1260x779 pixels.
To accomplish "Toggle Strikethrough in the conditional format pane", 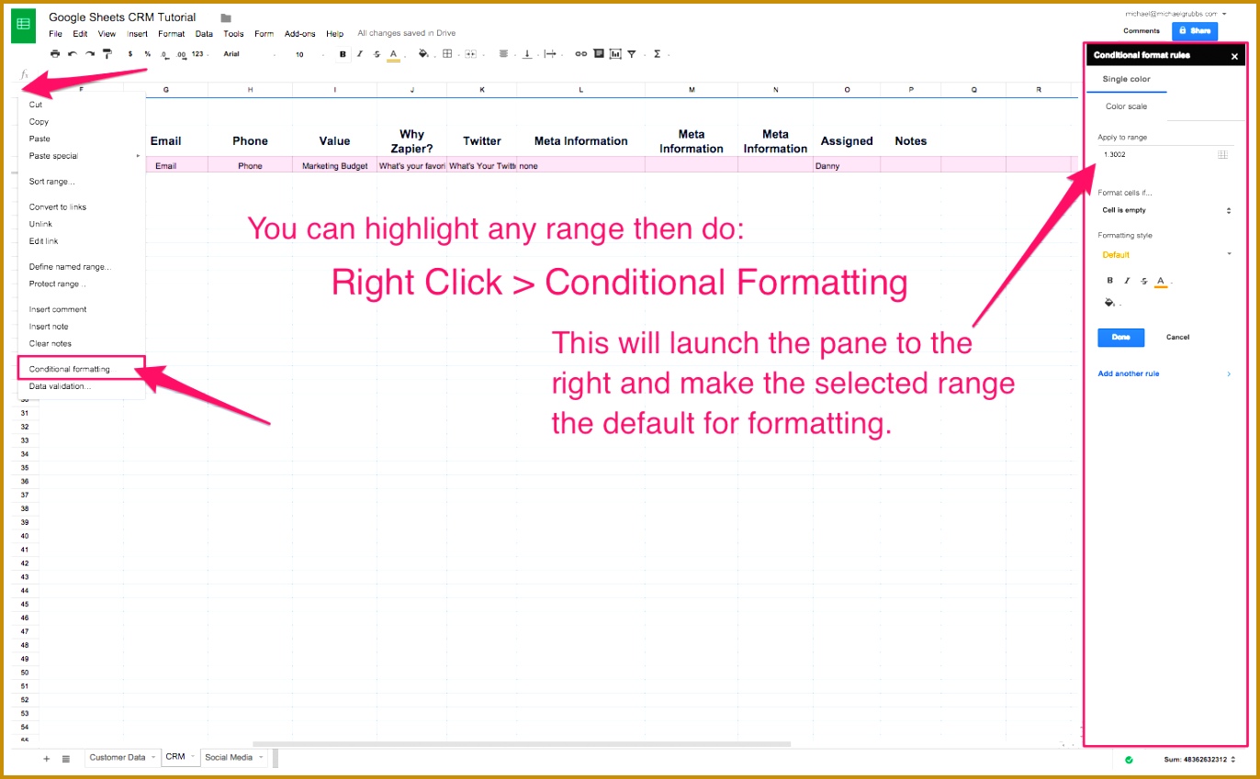I will tap(1143, 281).
